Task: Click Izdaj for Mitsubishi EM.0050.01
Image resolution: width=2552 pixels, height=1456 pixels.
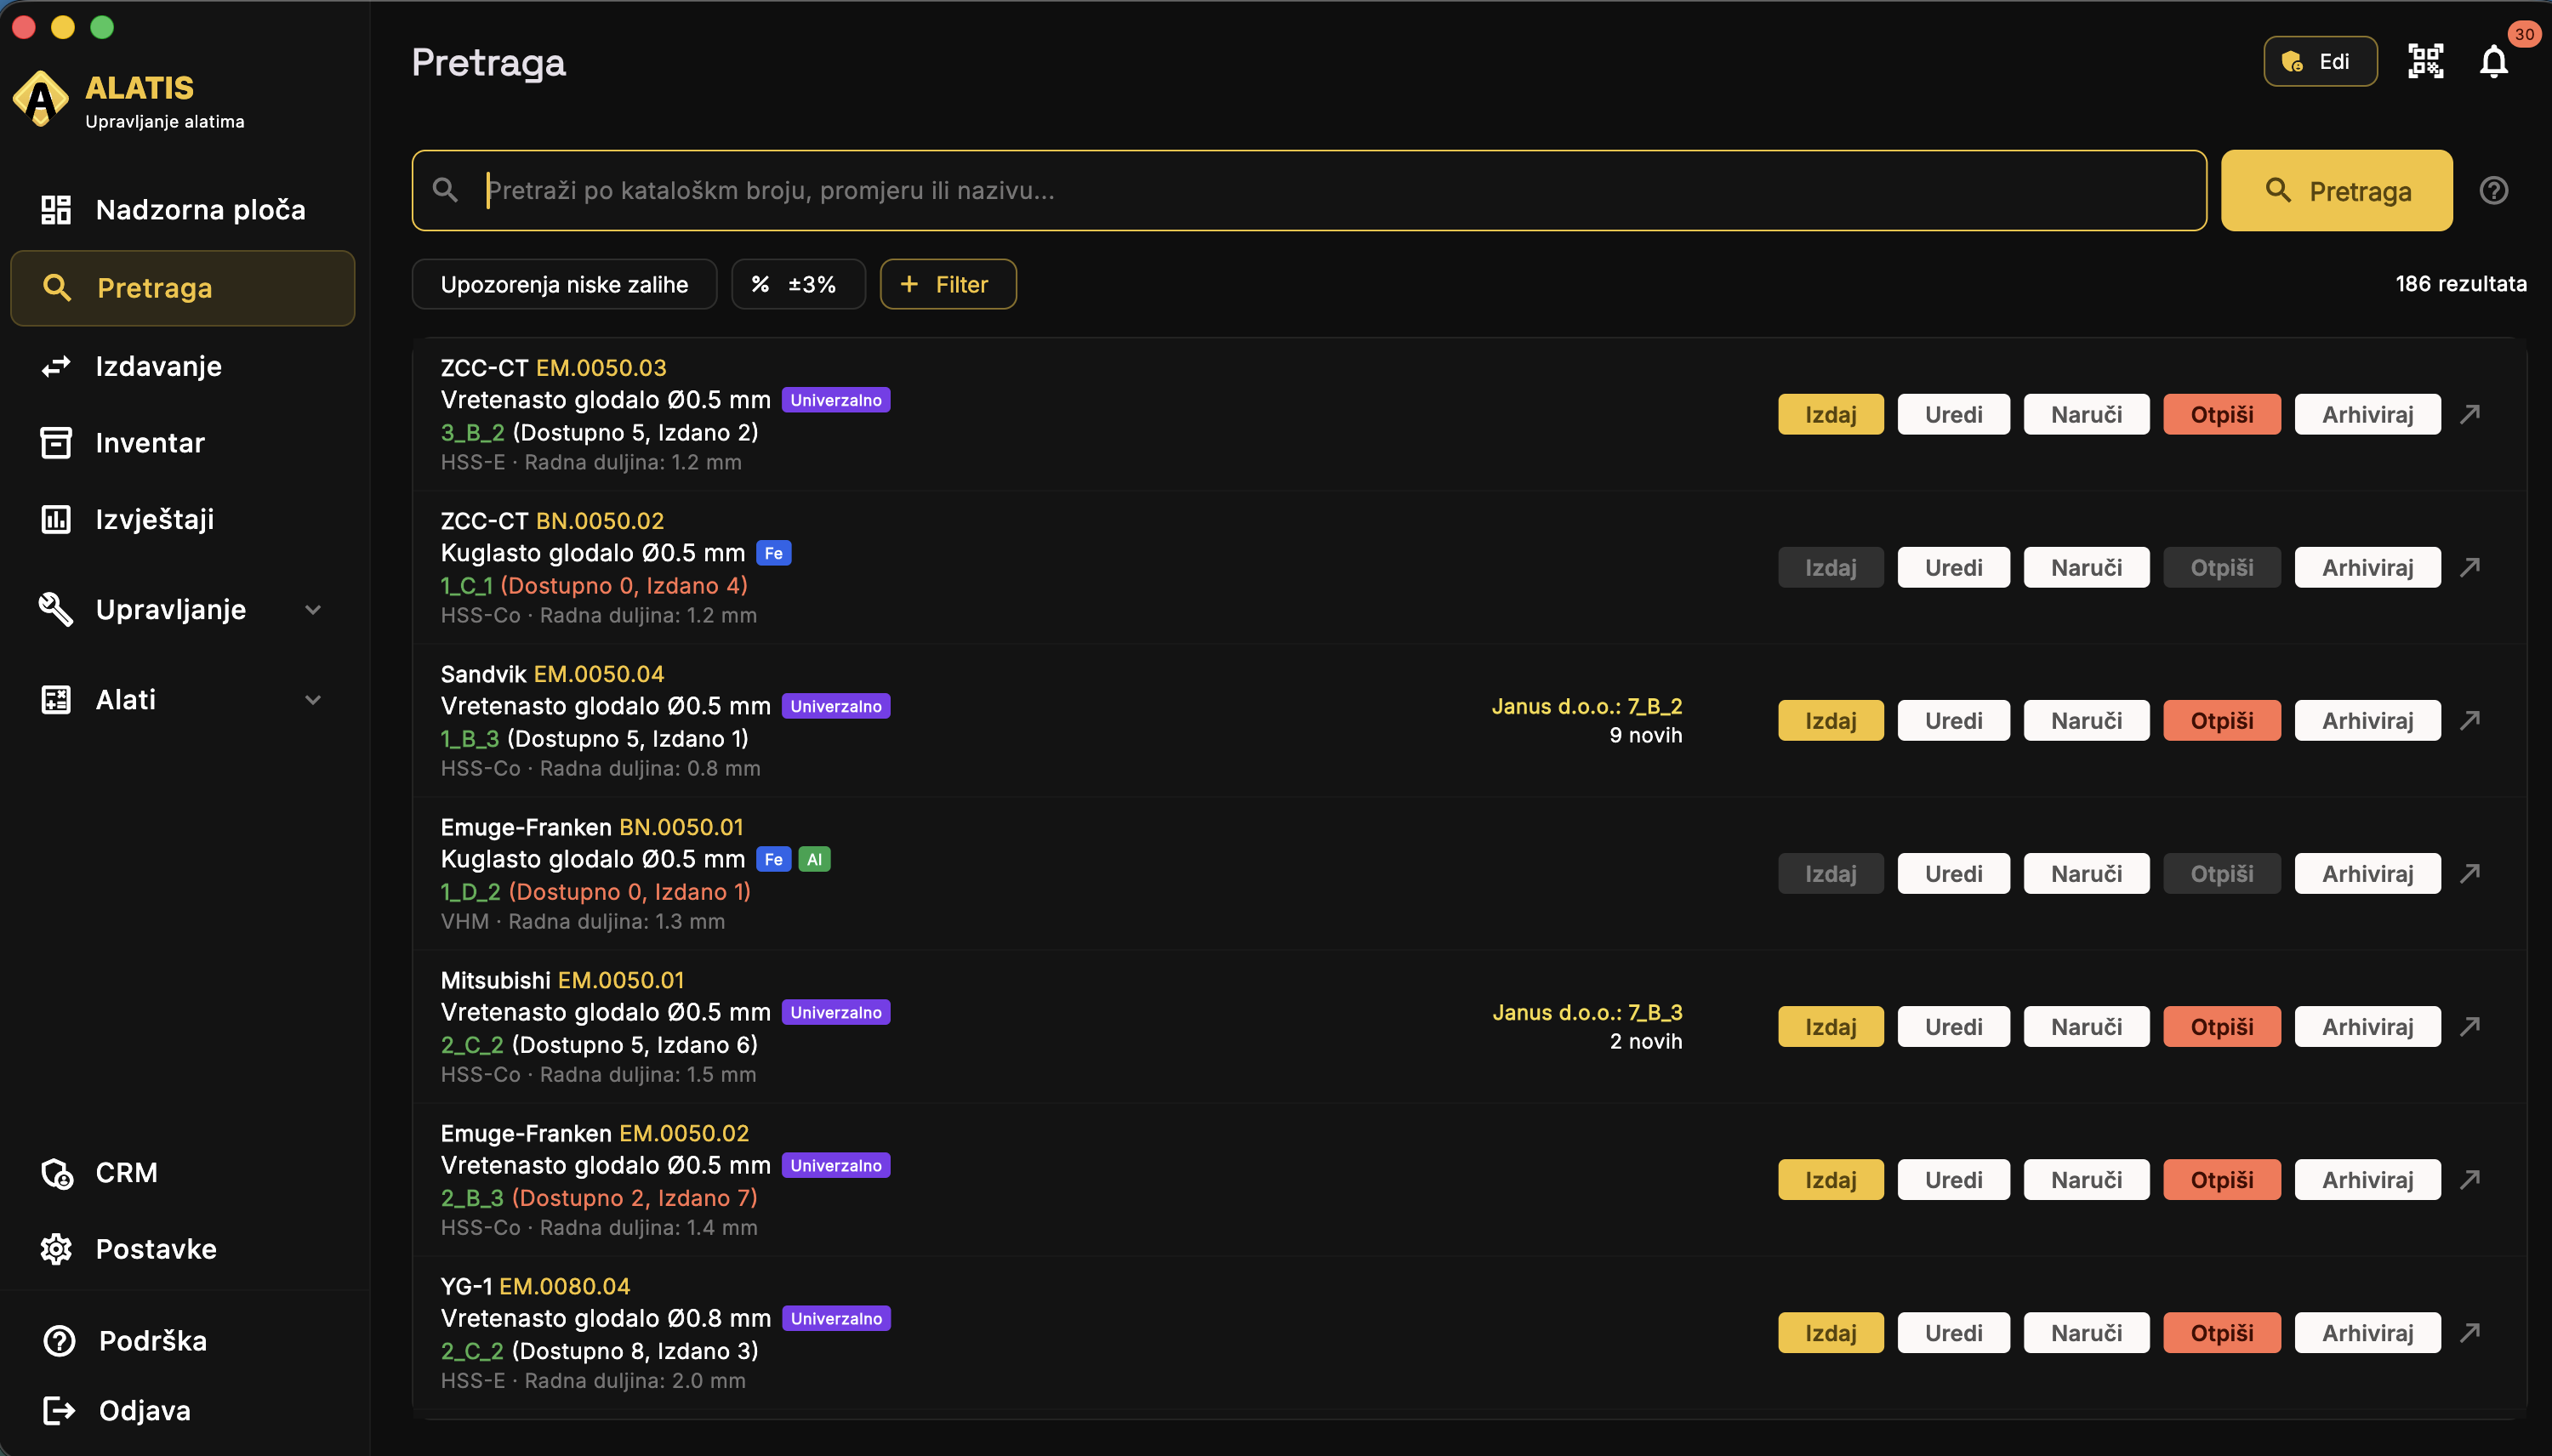Action: (1830, 1026)
